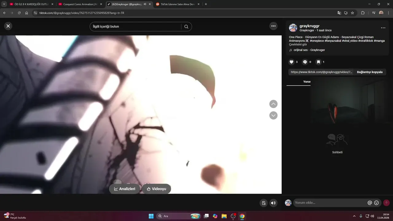Click the taskbar "Ara" search box

(x=179, y=216)
